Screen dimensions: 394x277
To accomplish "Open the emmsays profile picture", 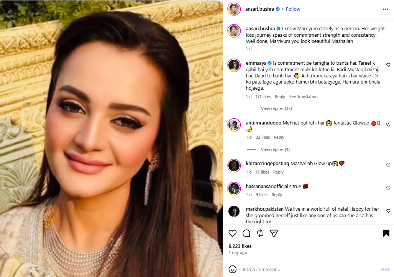I will point(234,65).
